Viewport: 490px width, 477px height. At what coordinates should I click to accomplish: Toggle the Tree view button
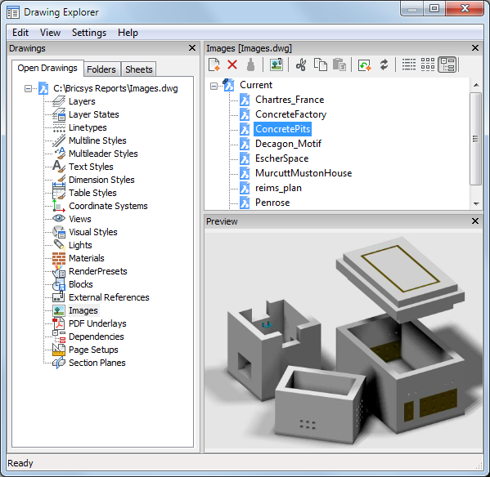[447, 65]
